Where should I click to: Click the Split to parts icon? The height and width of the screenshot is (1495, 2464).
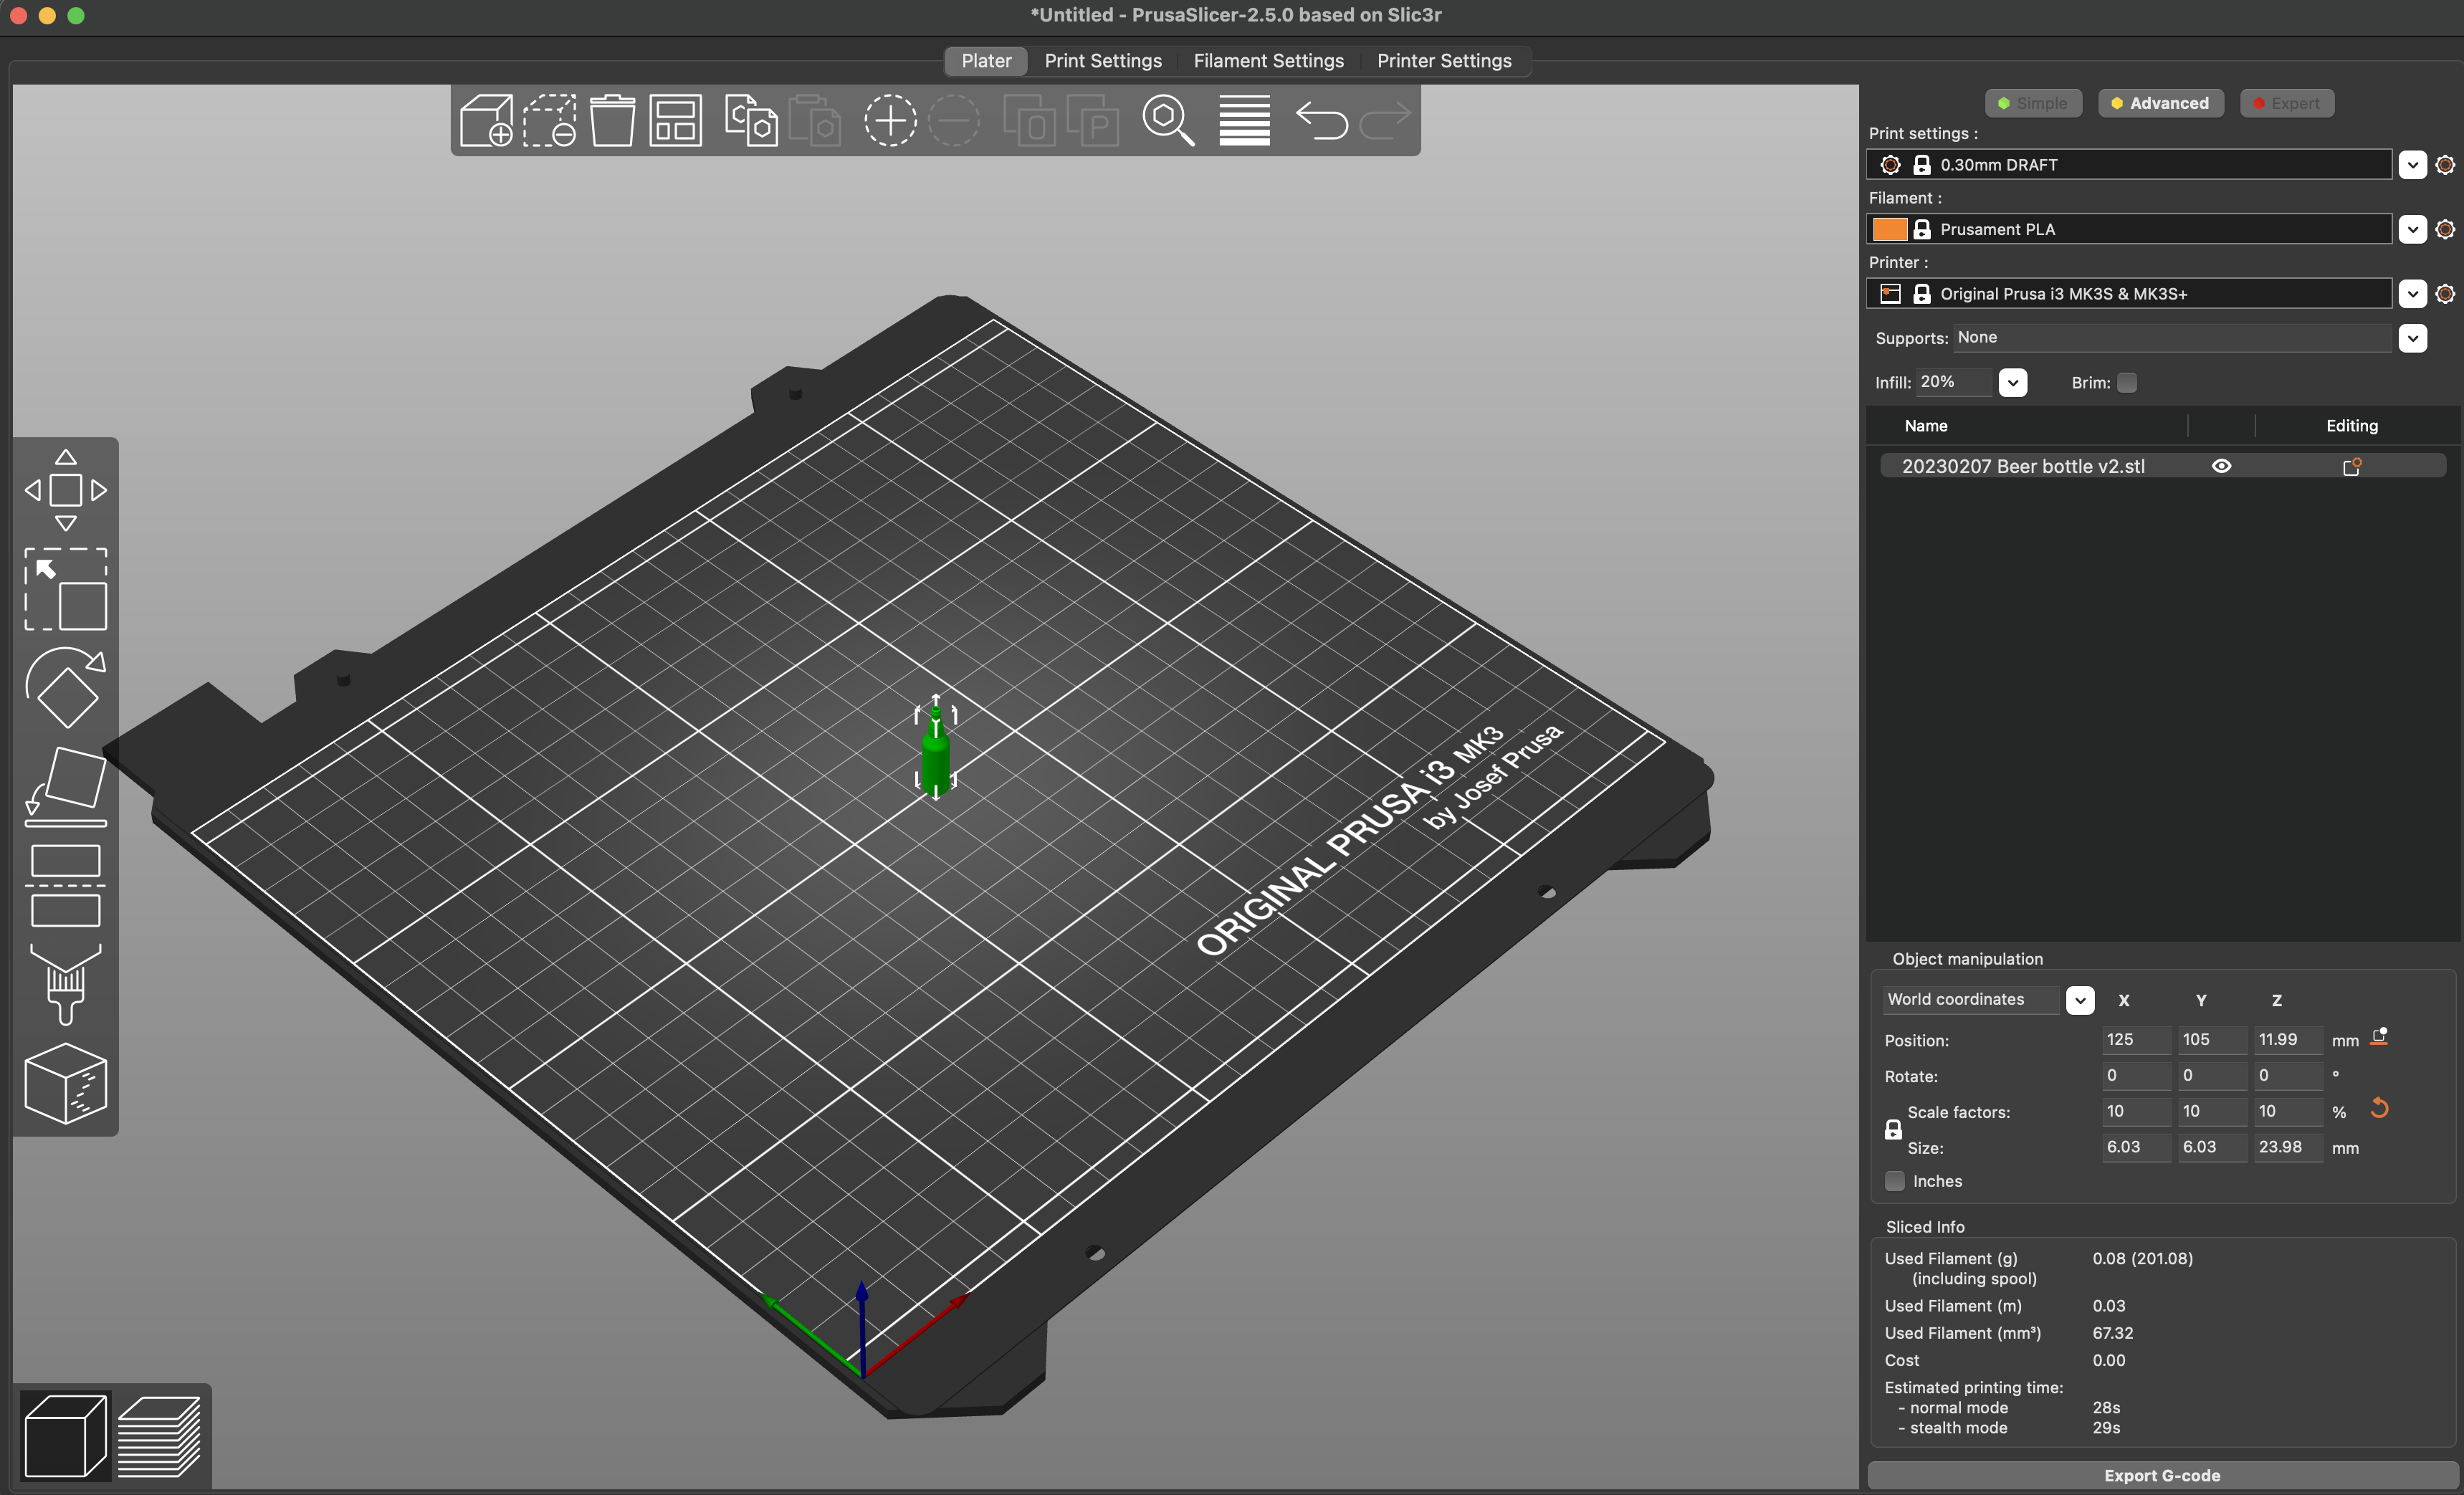coord(1093,121)
